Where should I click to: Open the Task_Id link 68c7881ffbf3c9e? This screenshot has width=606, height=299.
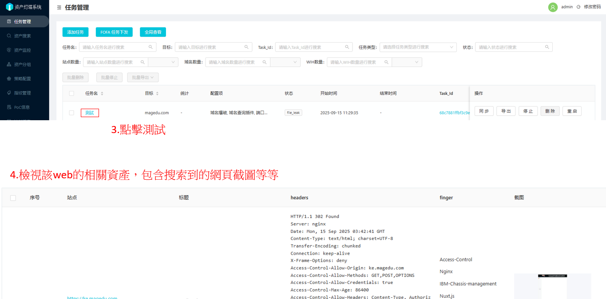coord(455,113)
